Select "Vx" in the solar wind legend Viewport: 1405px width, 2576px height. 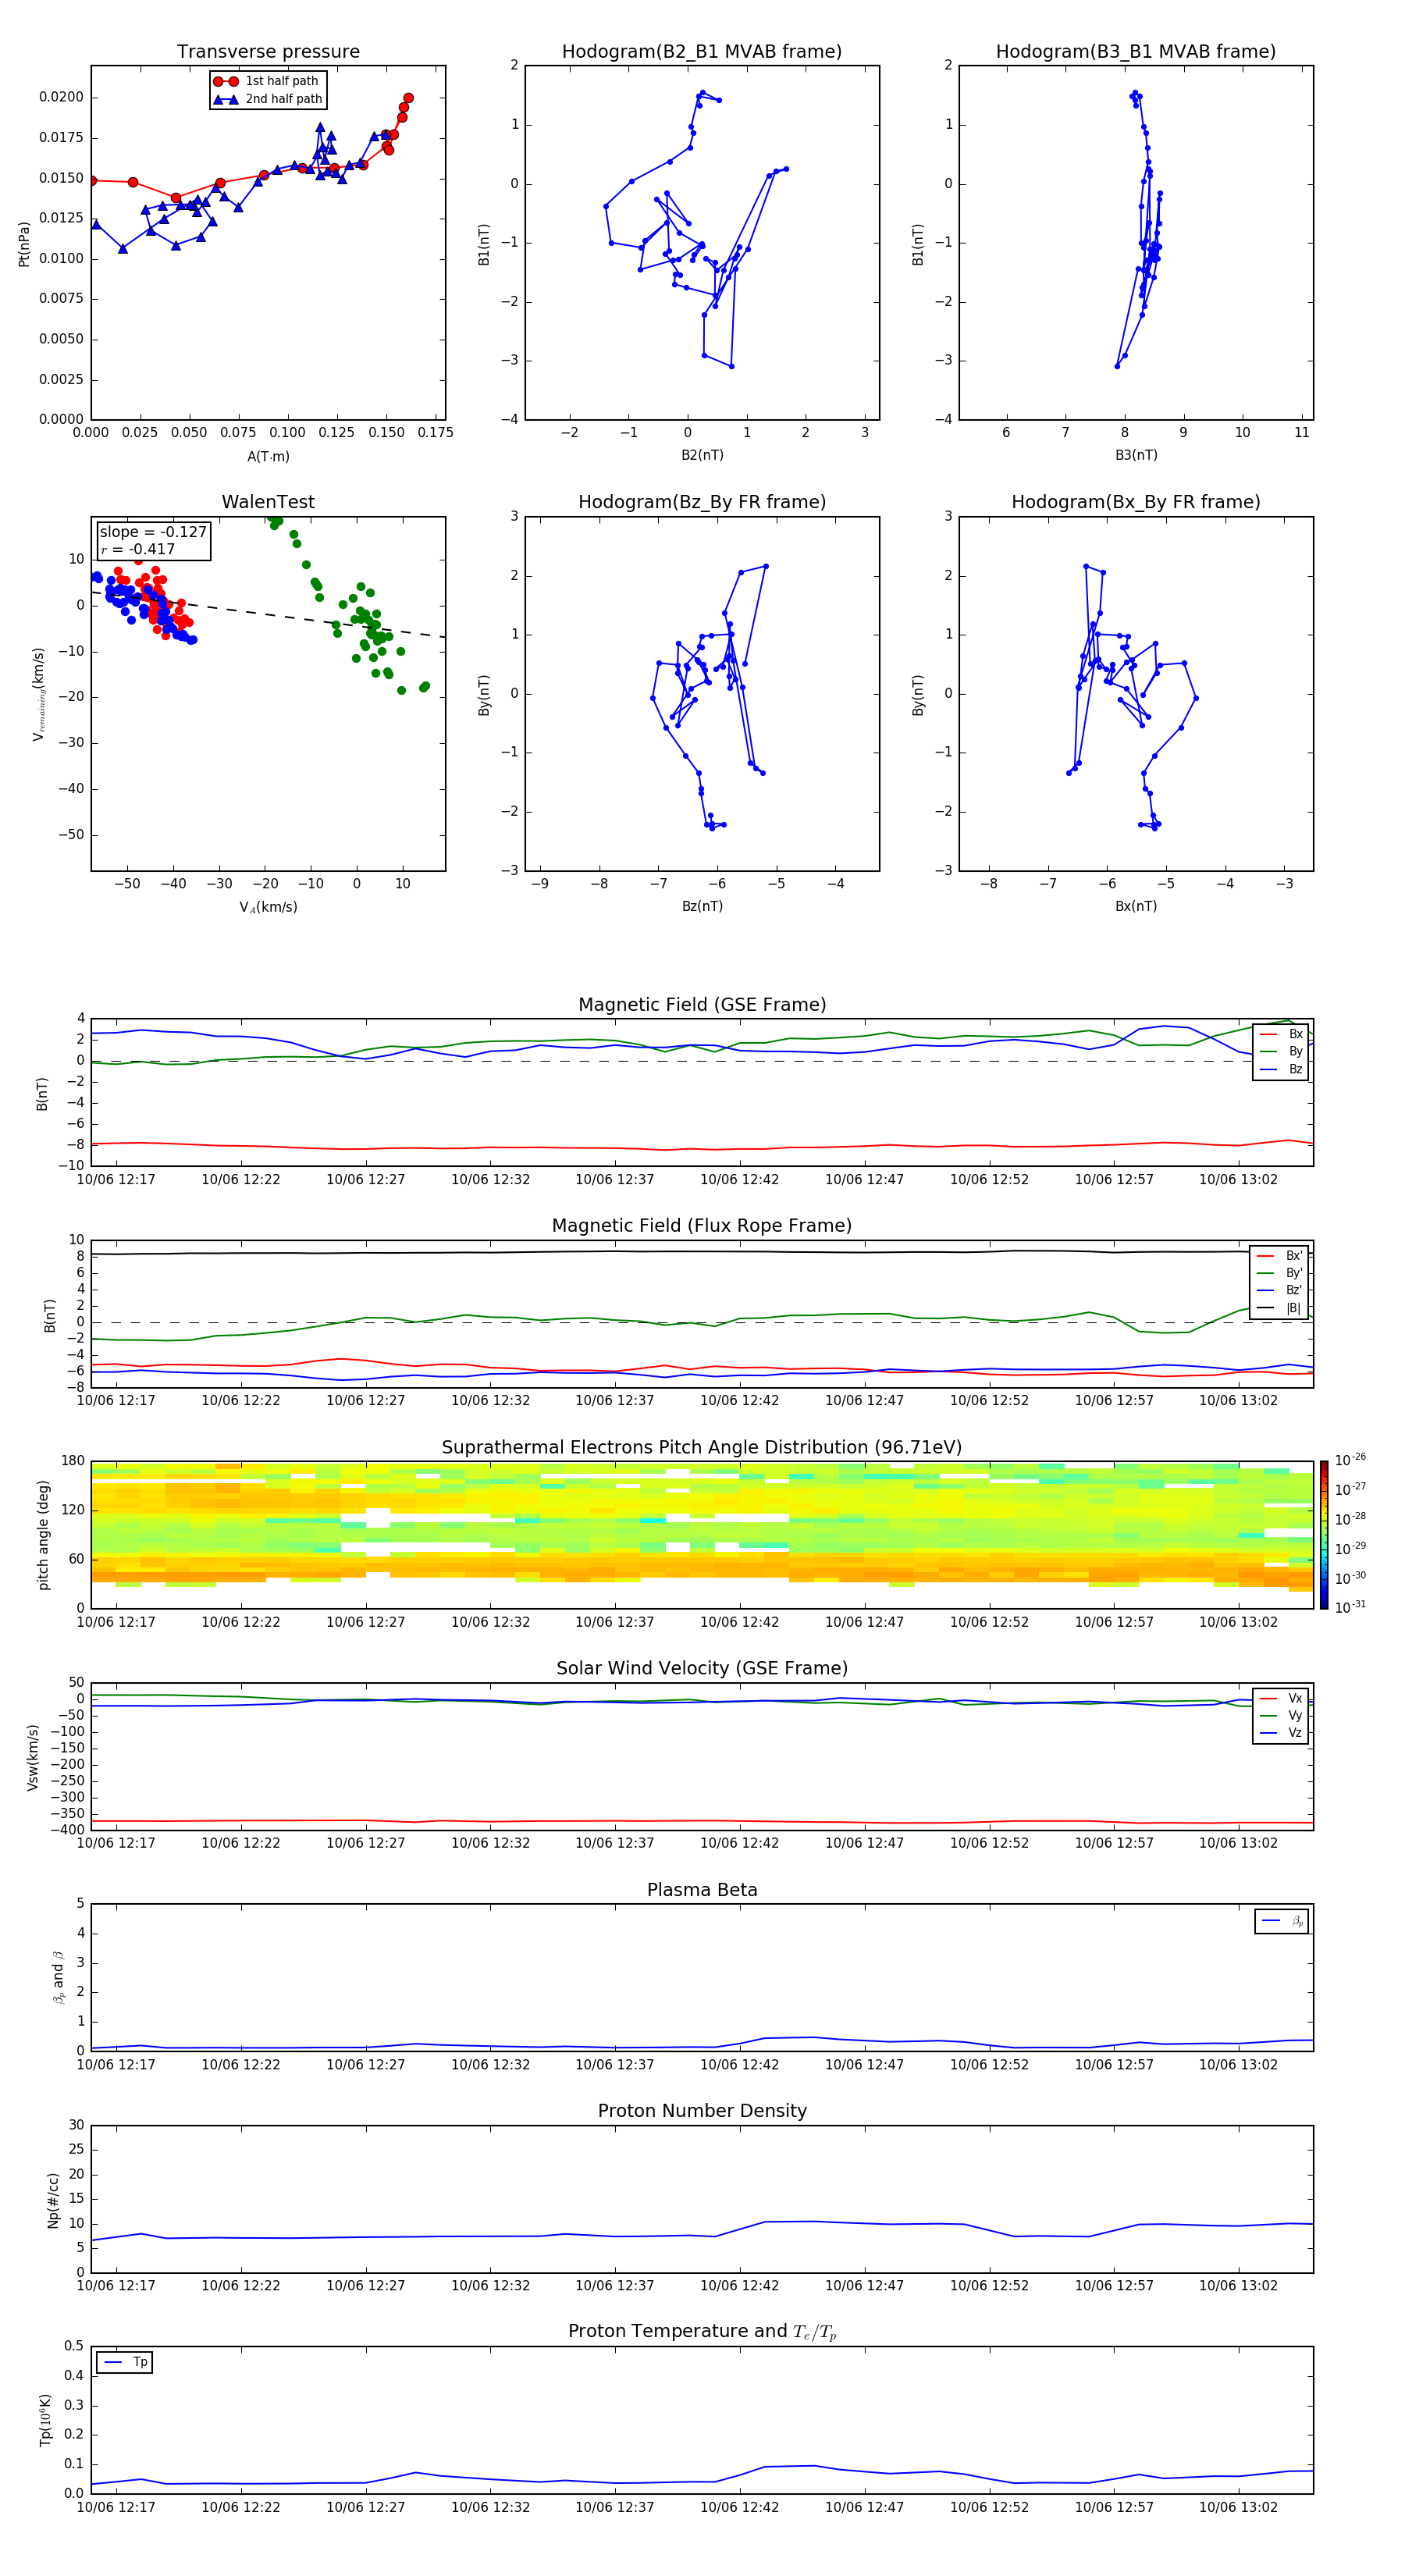click(x=1281, y=1698)
